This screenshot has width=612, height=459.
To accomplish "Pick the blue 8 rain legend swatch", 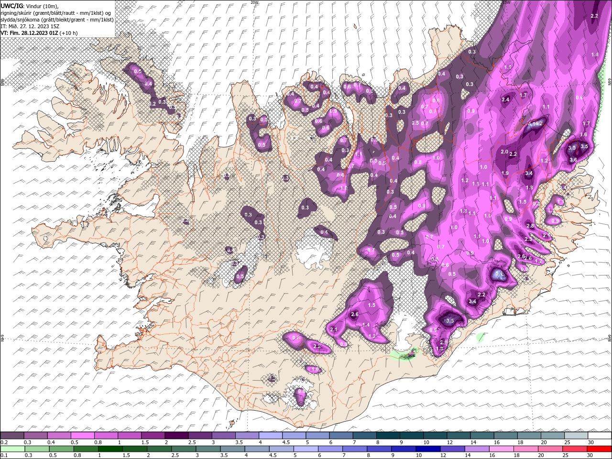I will (x=379, y=449).
